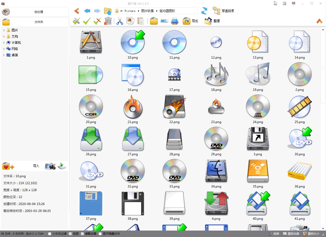Switch to the 文件夹 panel tab
Viewport: 326px width, 237px height.
tap(35, 22)
